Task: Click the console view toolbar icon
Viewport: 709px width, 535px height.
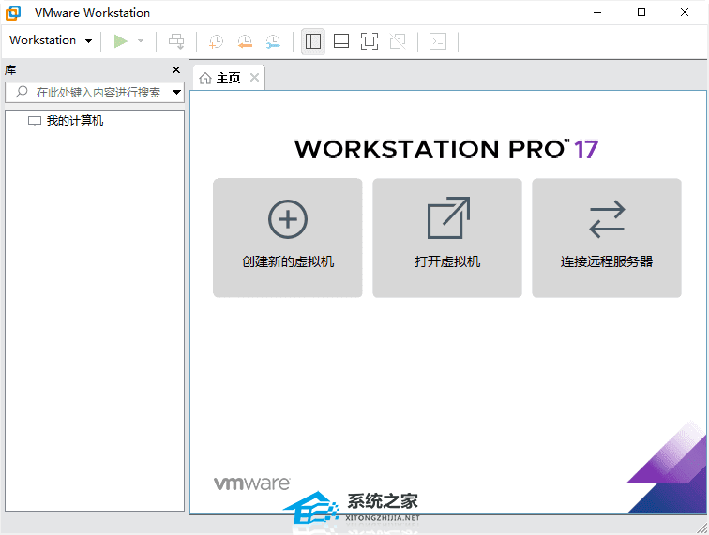Action: pyautogui.click(x=438, y=40)
